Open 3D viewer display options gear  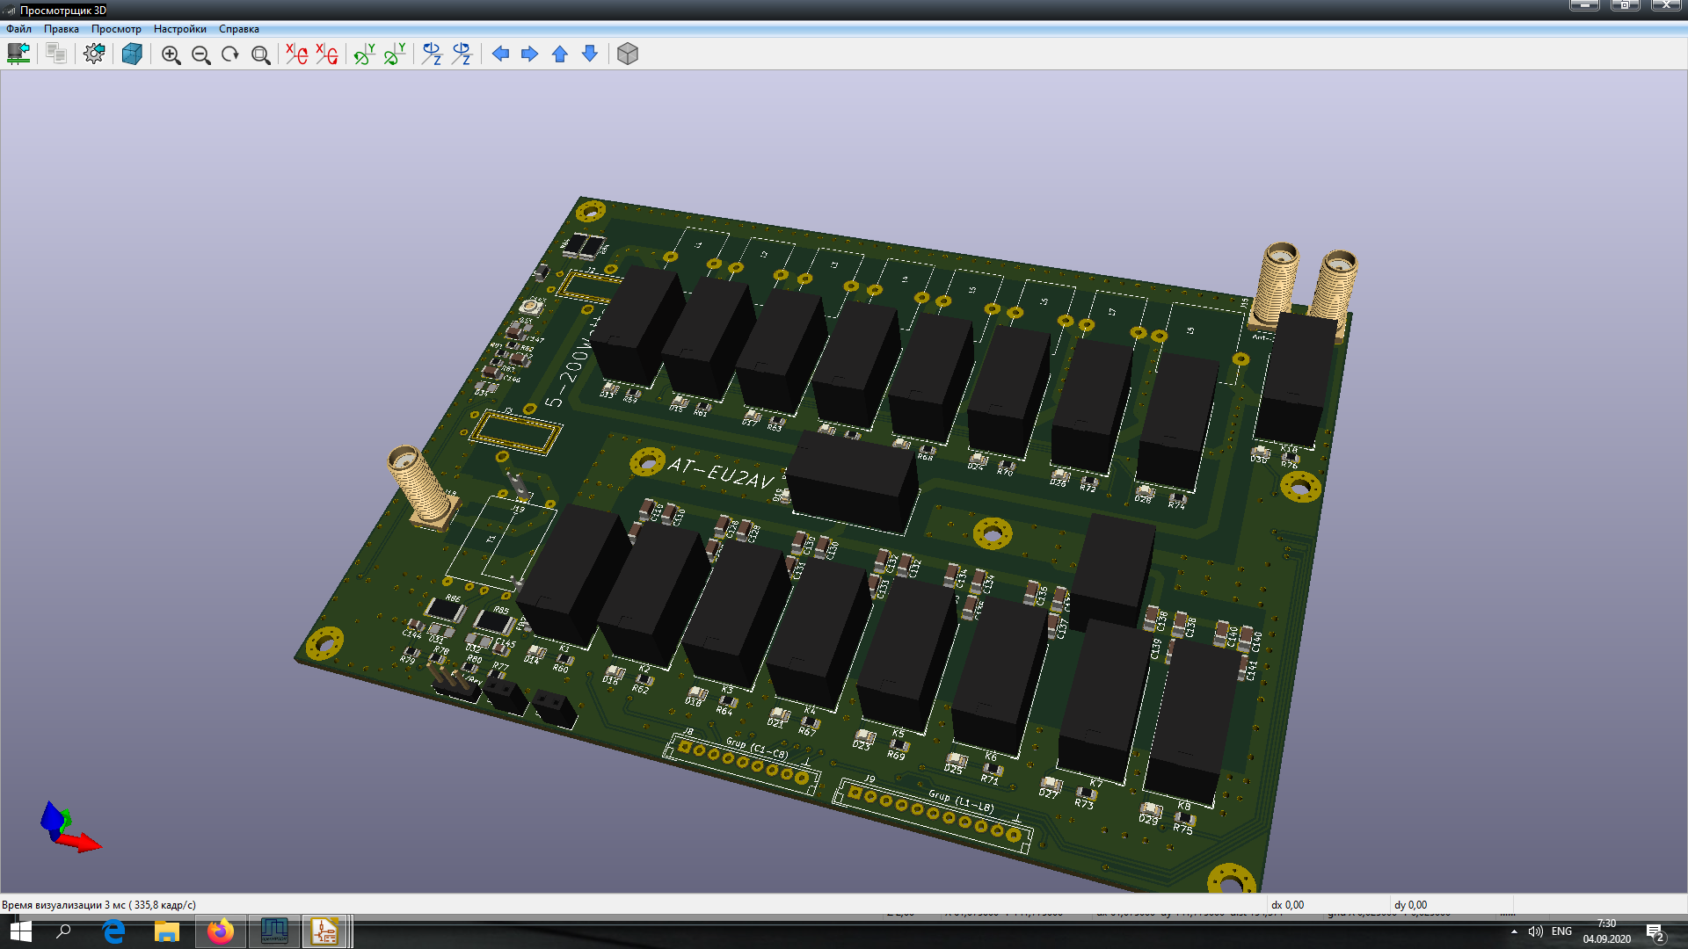pyautogui.click(x=94, y=54)
